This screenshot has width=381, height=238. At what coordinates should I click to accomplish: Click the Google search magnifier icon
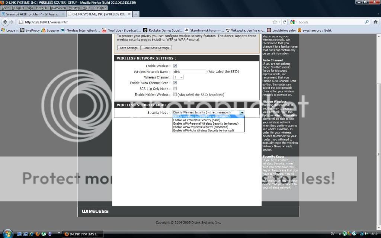coord(367,22)
